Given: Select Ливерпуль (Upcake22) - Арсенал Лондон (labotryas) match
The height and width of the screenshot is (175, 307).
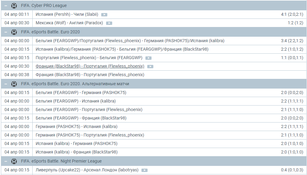Looking at the screenshot, I should pos(87,170).
